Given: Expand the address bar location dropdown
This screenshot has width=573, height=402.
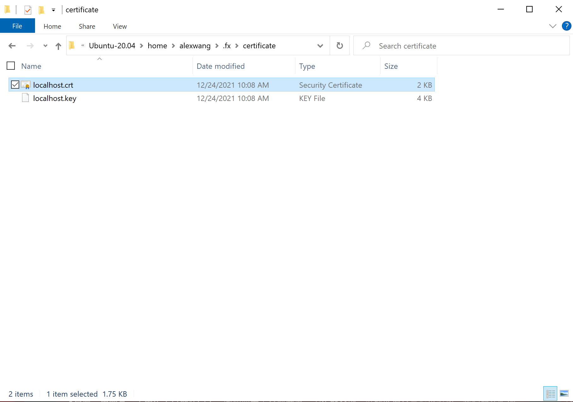Looking at the screenshot, I should click(x=320, y=46).
